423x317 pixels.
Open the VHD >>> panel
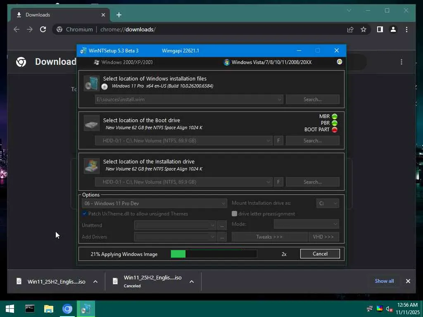tap(323, 237)
